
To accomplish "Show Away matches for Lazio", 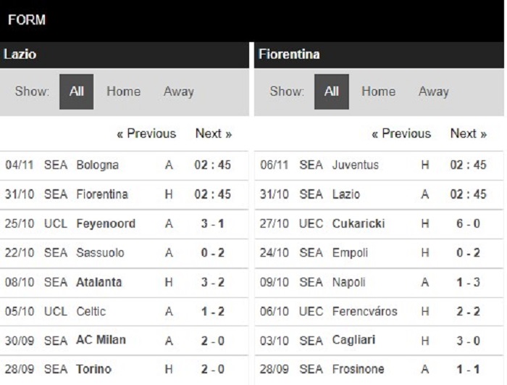I will 178,92.
